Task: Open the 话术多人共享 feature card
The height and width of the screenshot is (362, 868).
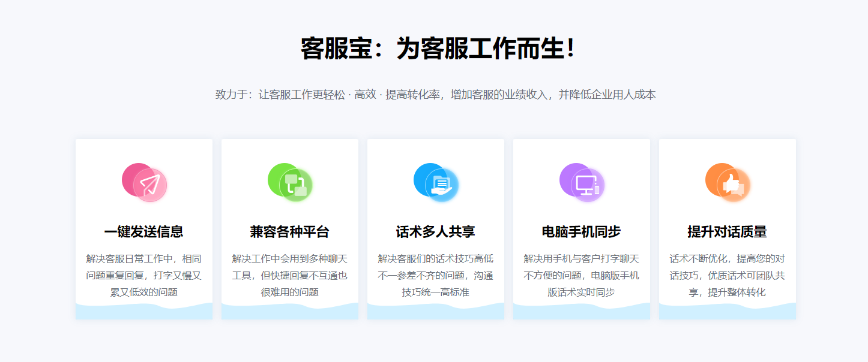Action: [x=435, y=228]
